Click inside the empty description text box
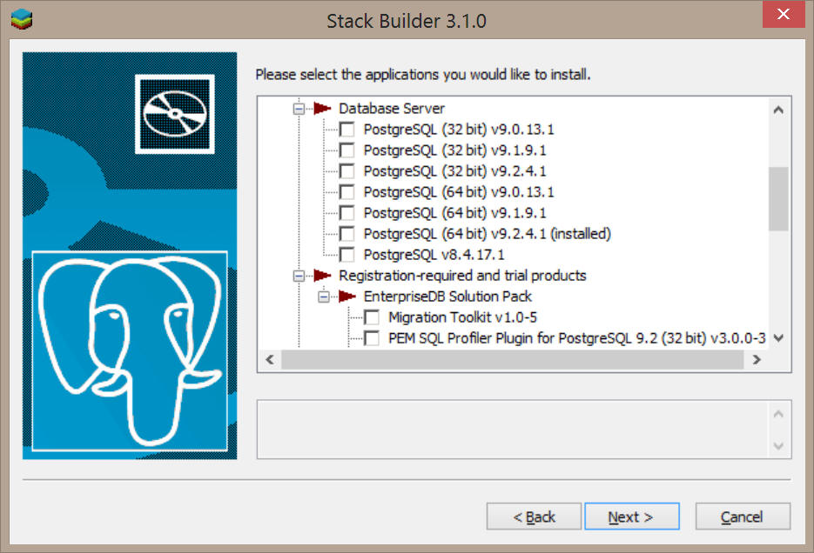Viewport: 814px width, 553px height. pos(513,430)
